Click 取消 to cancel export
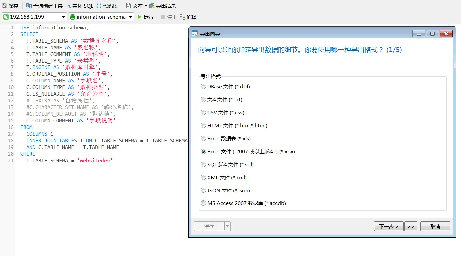The image size is (461, 256). [x=435, y=226]
